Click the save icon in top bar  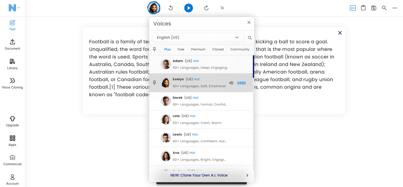pyautogui.click(x=374, y=8)
